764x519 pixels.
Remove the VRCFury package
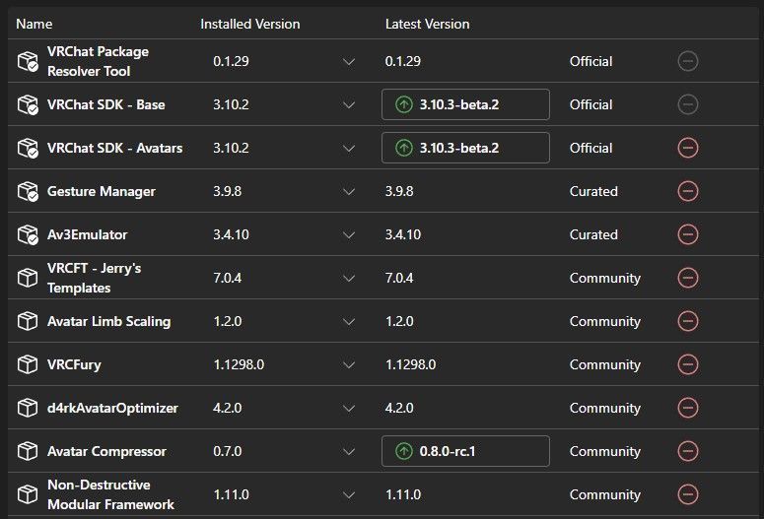click(x=688, y=364)
